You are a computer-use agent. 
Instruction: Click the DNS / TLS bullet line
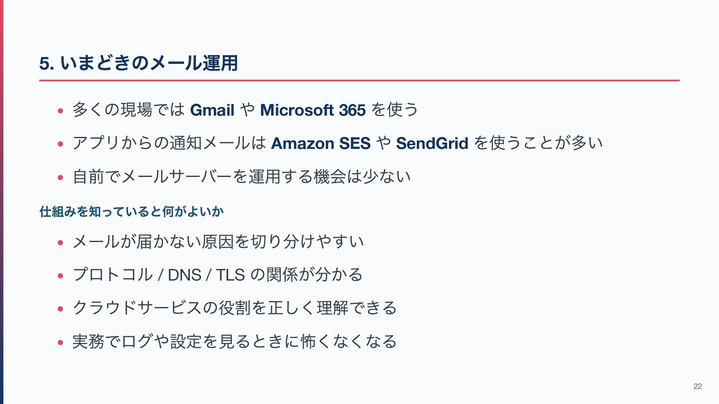point(218,275)
